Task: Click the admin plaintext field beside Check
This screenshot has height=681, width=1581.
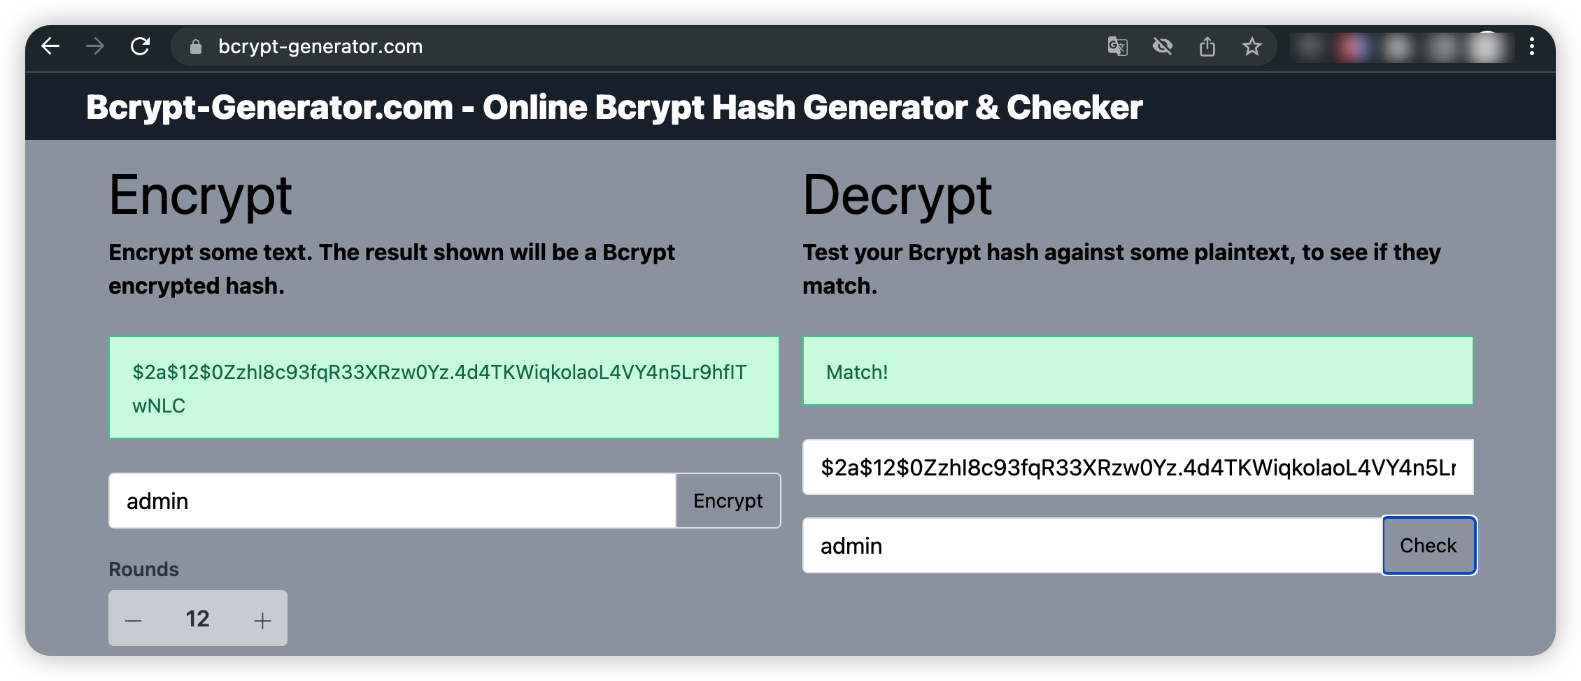Action: [1093, 545]
